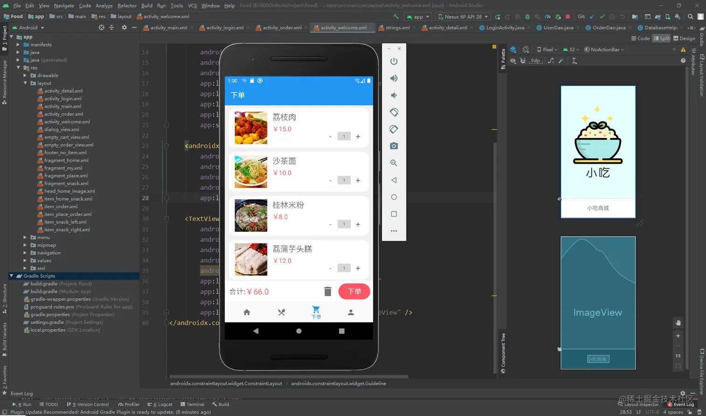This screenshot has width=706, height=416.
Task: Take a screenshot using the emulator camera icon
Action: (x=394, y=145)
